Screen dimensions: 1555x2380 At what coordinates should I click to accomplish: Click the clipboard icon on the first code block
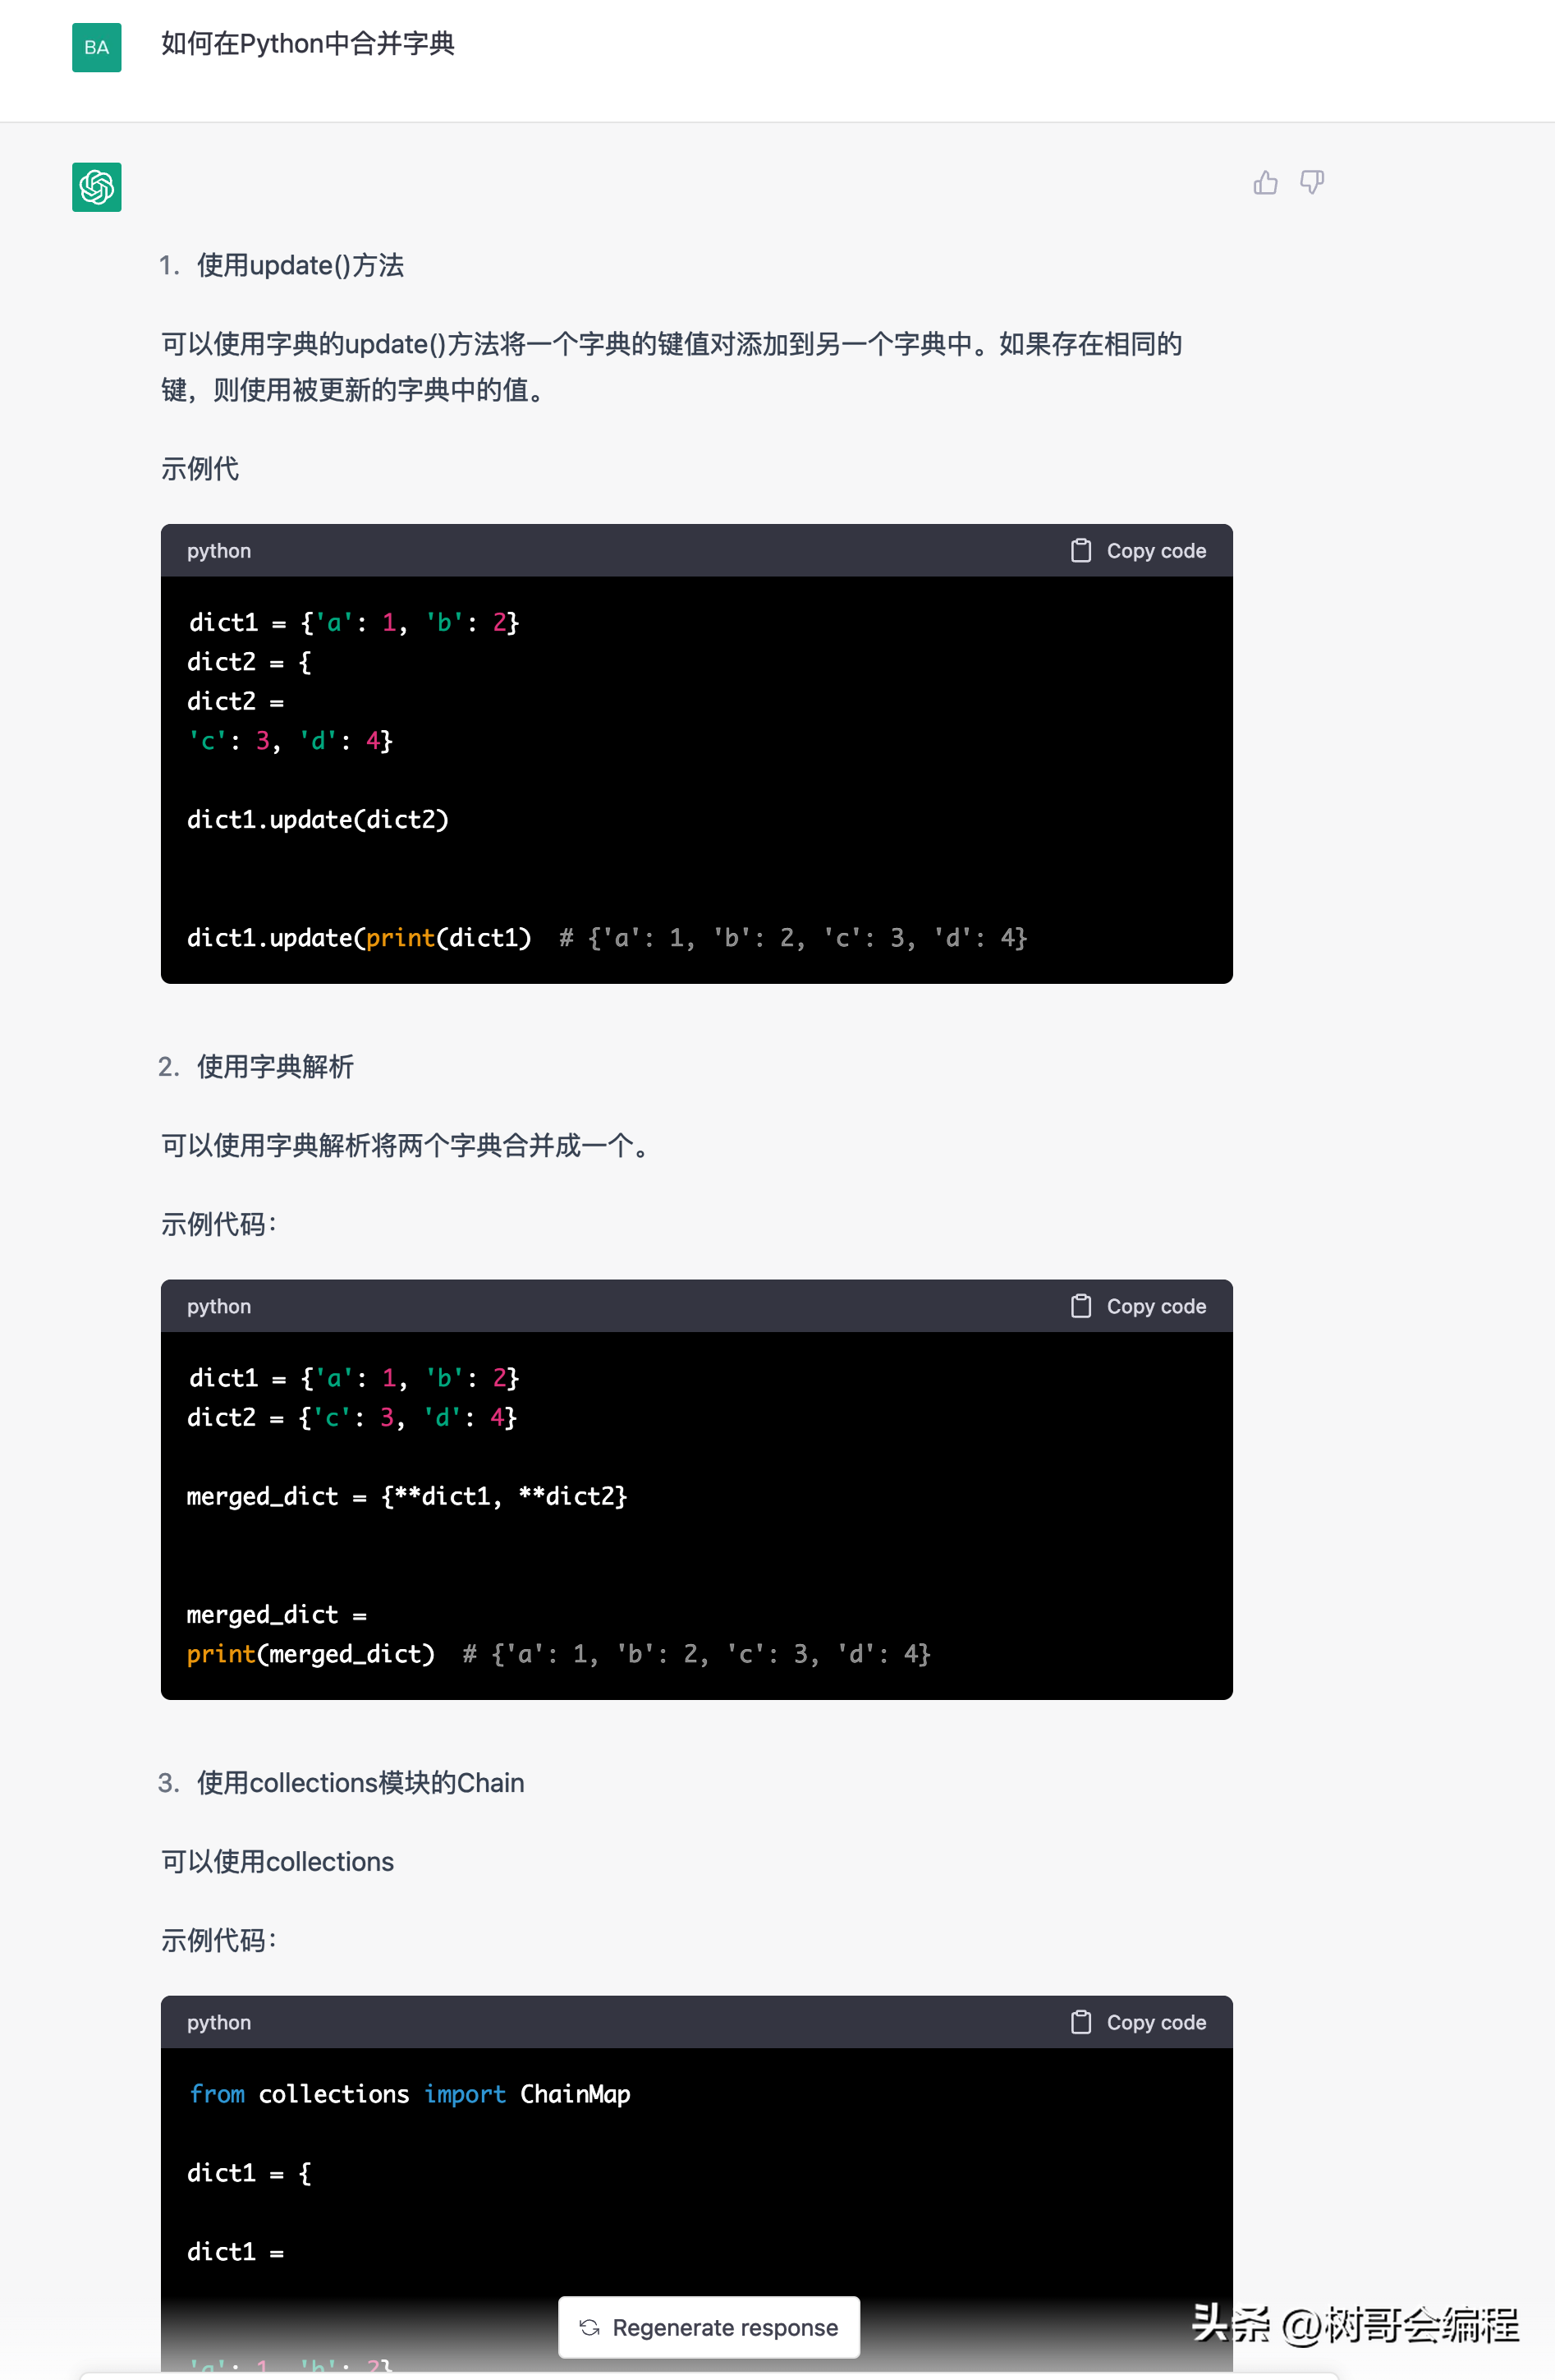coord(1081,550)
